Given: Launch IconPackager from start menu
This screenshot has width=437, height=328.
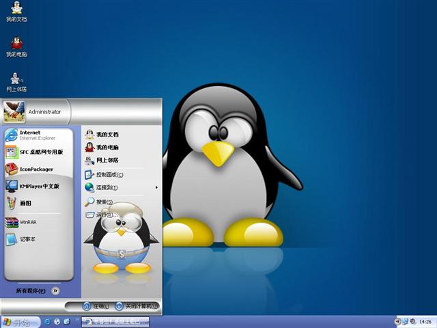Looking at the screenshot, I should pos(38,169).
